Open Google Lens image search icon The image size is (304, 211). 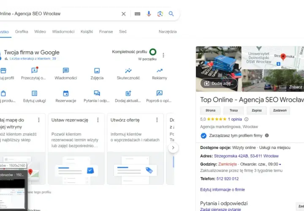pos(160,14)
